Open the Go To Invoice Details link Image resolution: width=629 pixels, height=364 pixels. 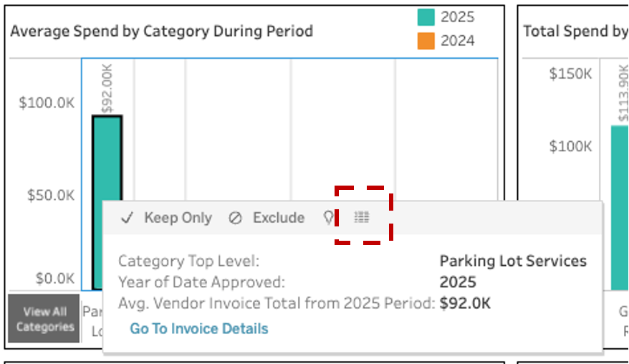[199, 328]
